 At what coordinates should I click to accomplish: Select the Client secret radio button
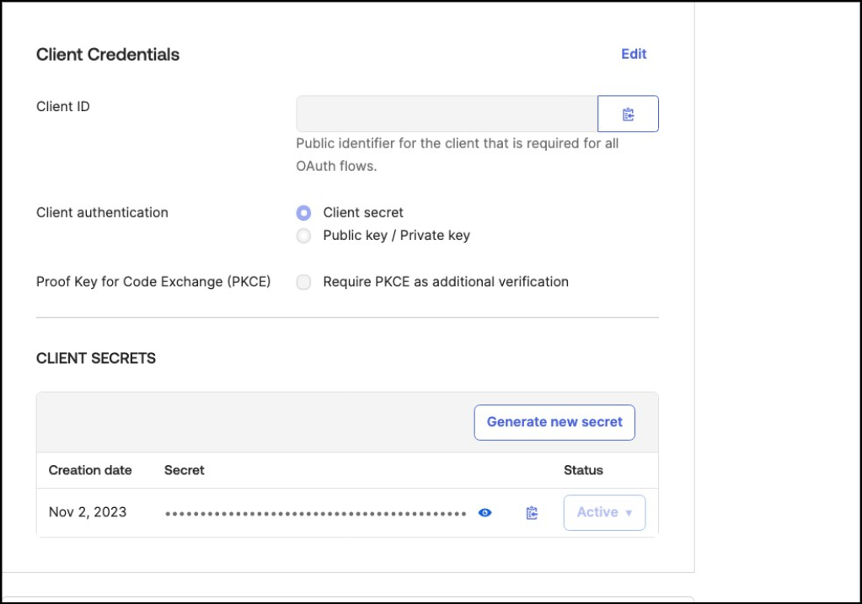pos(303,212)
